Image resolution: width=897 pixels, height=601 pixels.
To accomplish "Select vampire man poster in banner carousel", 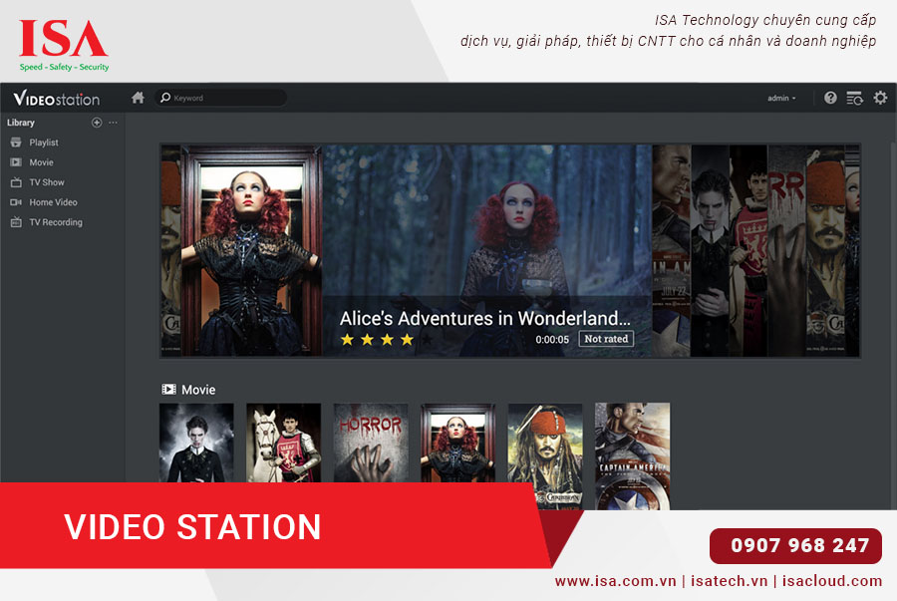I will click(710, 250).
